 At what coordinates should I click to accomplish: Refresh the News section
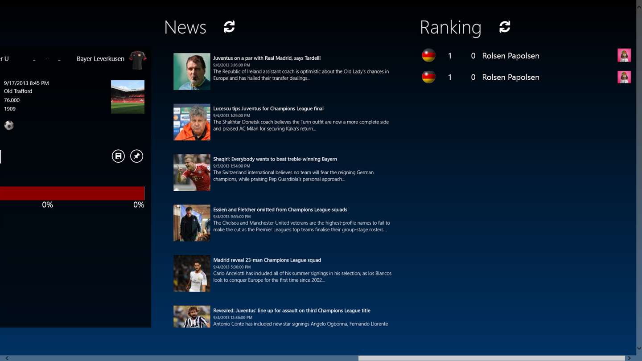point(229,27)
